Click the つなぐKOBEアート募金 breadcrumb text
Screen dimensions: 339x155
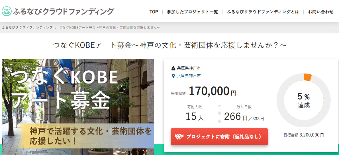coord(110,28)
